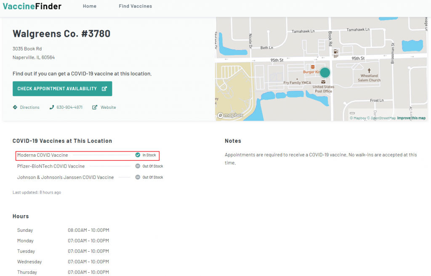431x276 pixels.
Task: Click the Burger King map icon
Action: (x=313, y=67)
